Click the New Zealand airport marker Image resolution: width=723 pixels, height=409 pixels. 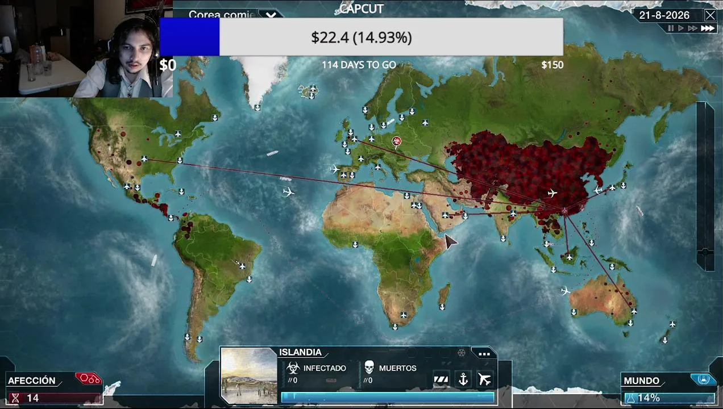pyautogui.click(x=672, y=324)
